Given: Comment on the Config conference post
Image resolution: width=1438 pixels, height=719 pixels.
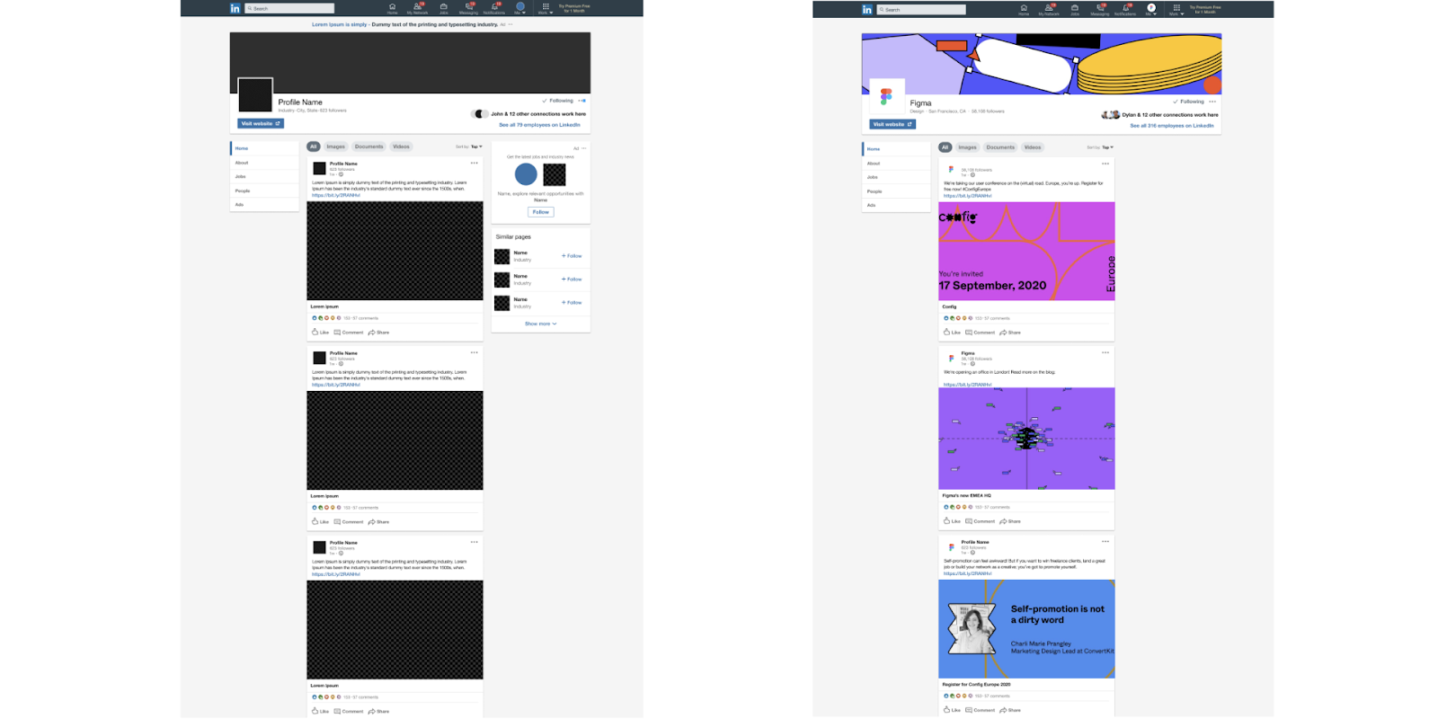Looking at the screenshot, I should pyautogui.click(x=980, y=333).
